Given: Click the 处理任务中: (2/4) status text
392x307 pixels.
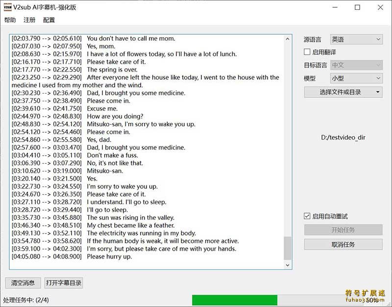Looking at the screenshot, I should 26,300.
